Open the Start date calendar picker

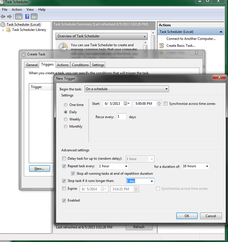click(127, 104)
